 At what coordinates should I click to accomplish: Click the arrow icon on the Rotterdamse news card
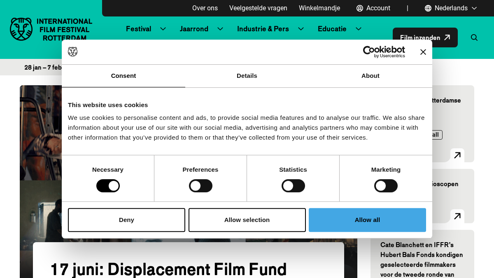[457, 155]
